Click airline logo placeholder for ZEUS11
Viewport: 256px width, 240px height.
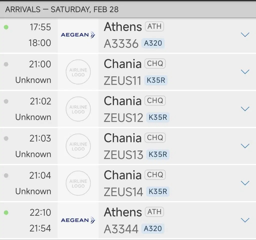(x=78, y=72)
